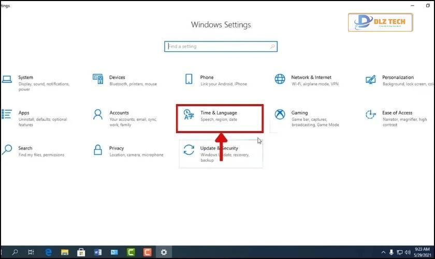The height and width of the screenshot is (259, 435).
Task: Open the Accounts person icon
Action: pos(98,114)
